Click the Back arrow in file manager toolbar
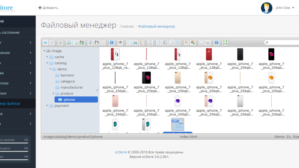Image resolution: width=299 pixels, height=168 pixels. [45, 43]
